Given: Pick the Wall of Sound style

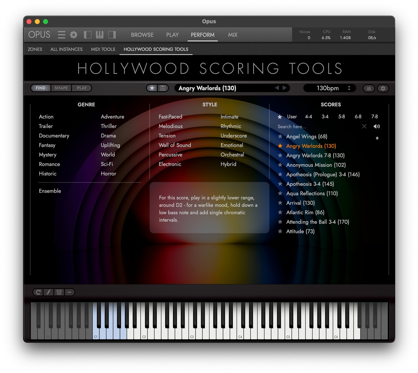Looking at the screenshot, I should pos(175,145).
